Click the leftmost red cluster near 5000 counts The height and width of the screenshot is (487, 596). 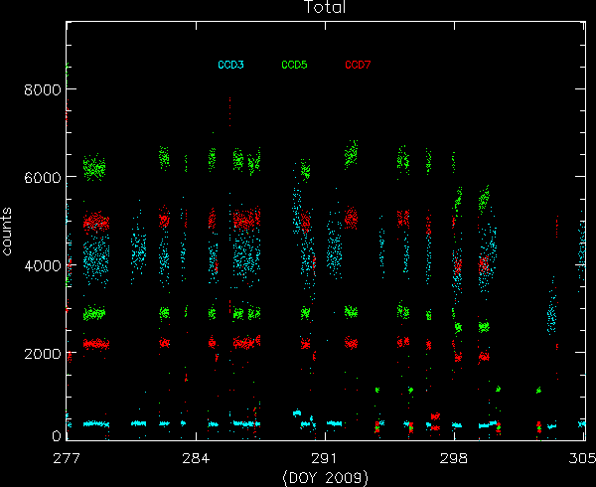pos(95,222)
